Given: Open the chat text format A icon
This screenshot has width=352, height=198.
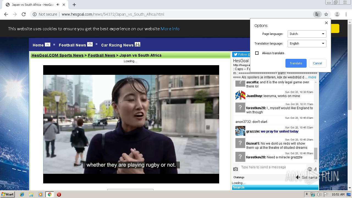Looking at the screenshot, I should click(315, 169).
